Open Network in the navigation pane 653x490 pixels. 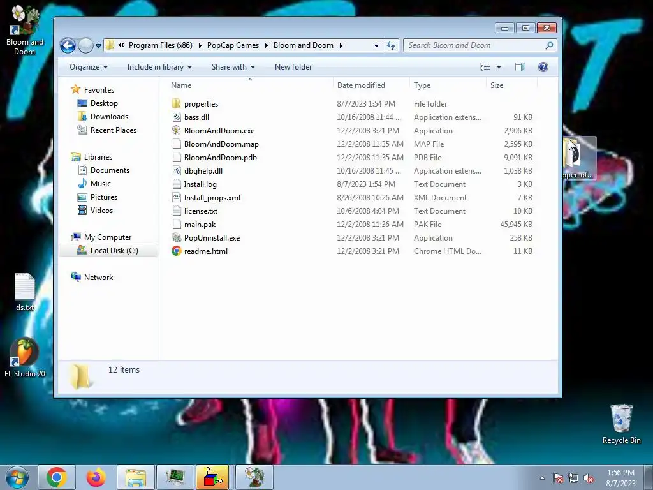point(98,277)
